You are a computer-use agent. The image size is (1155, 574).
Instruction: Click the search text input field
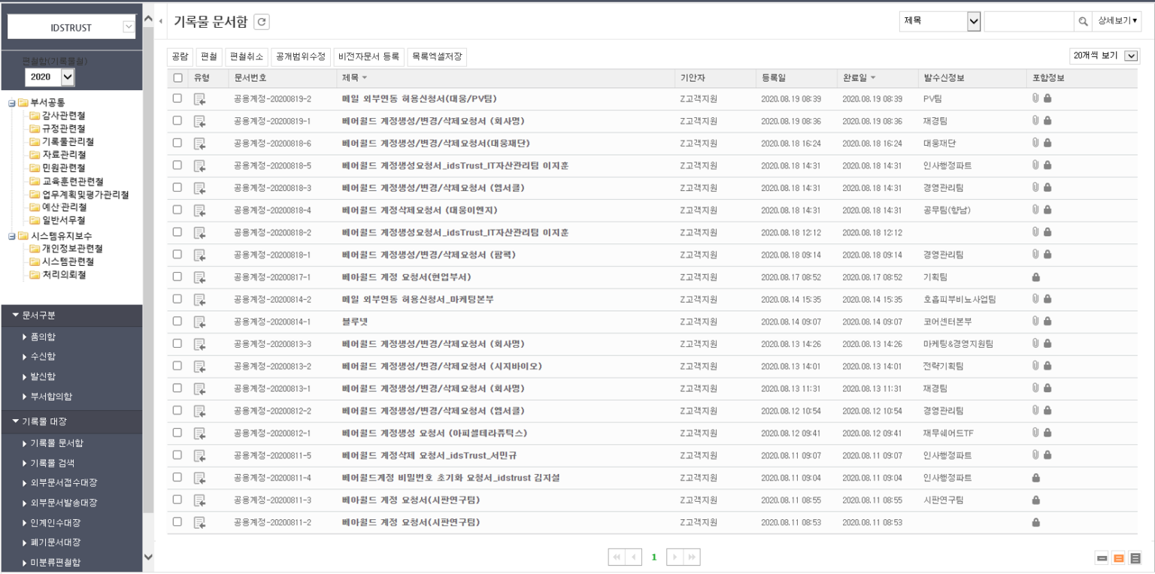coord(1028,22)
